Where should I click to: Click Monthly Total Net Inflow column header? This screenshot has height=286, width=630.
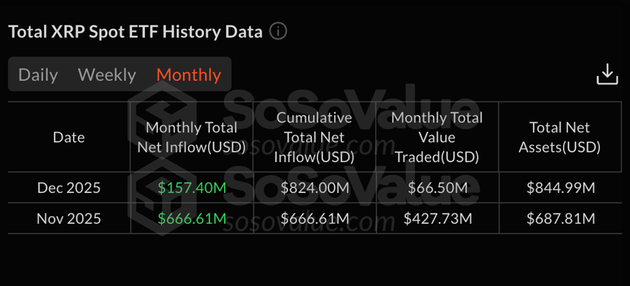(x=192, y=137)
